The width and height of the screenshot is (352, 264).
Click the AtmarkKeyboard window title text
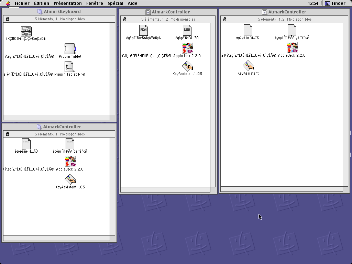click(62, 12)
